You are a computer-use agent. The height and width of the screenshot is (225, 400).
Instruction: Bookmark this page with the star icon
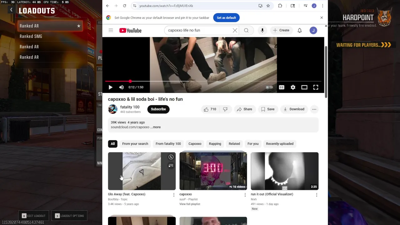pos(268,6)
